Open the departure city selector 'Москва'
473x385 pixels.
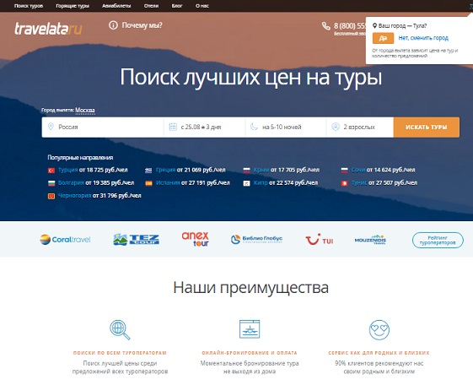(x=85, y=111)
